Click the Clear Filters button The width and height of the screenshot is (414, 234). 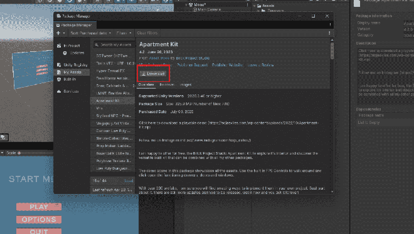tap(147, 33)
